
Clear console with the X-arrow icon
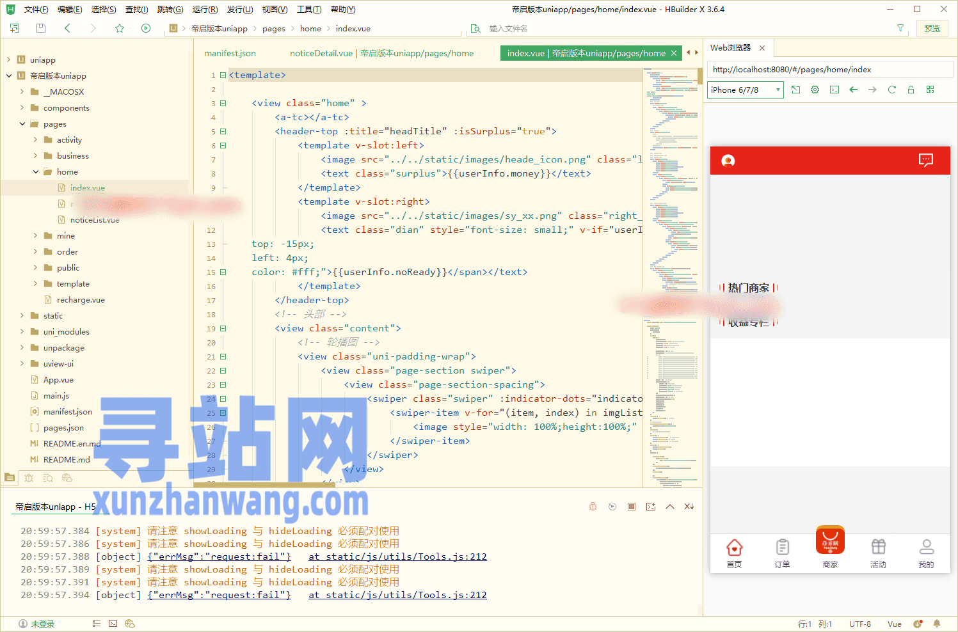point(689,507)
